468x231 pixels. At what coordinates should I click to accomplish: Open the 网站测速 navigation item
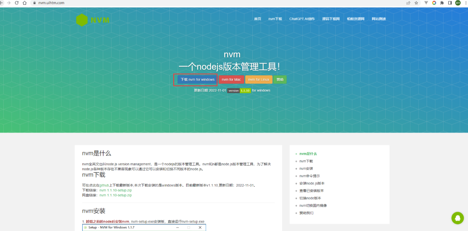(x=379, y=19)
